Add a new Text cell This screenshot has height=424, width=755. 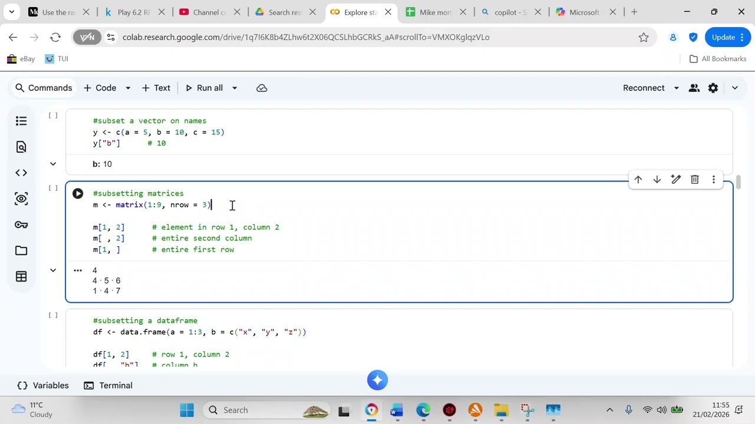(x=156, y=88)
